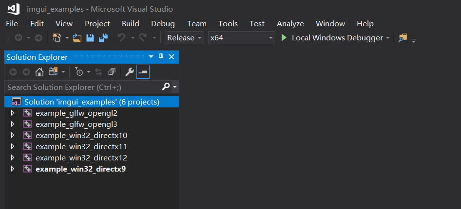Image resolution: width=461 pixels, height=209 pixels.
Task: Open the Debug menu
Action: click(163, 24)
